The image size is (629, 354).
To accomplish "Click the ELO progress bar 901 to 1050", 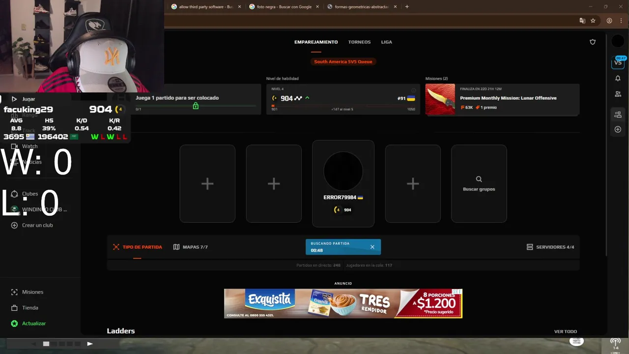I will pyautogui.click(x=343, y=105).
